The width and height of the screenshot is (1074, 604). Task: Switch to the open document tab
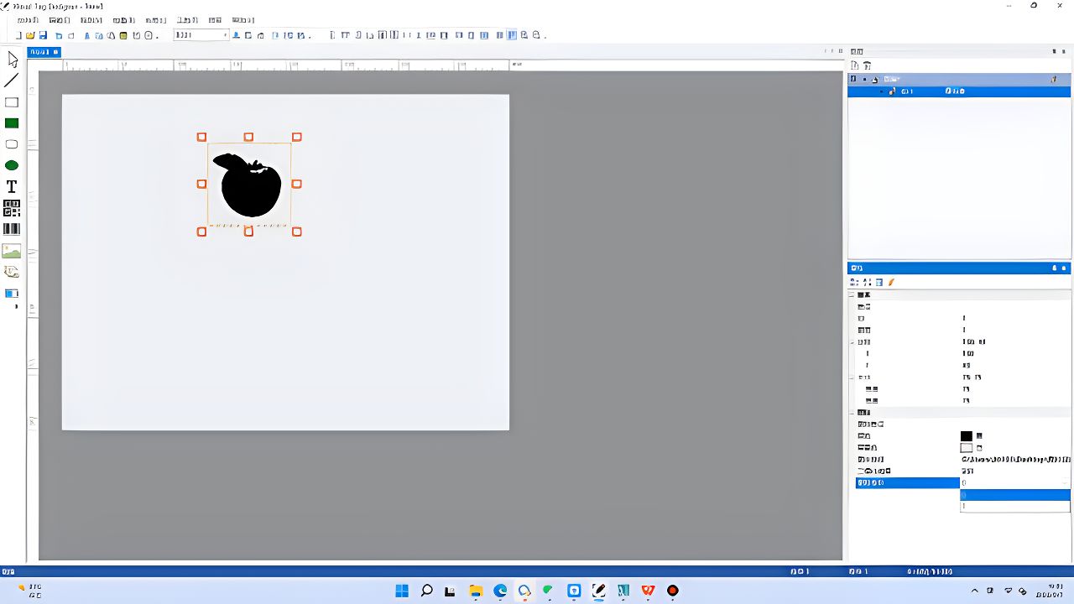44,52
